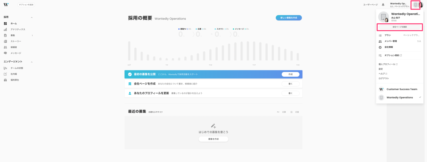Click メッセージ legend item in chart
The width and height of the screenshot is (427, 162).
tap(240, 29)
